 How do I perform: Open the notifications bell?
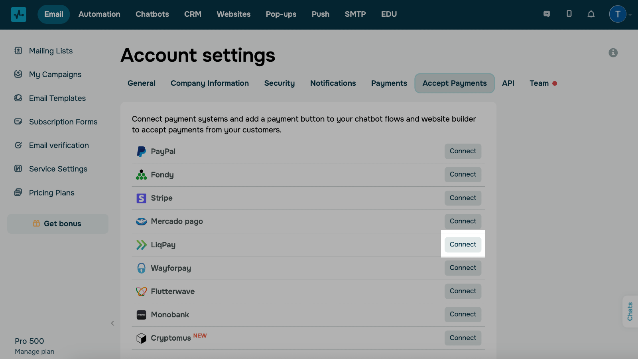pos(591,14)
